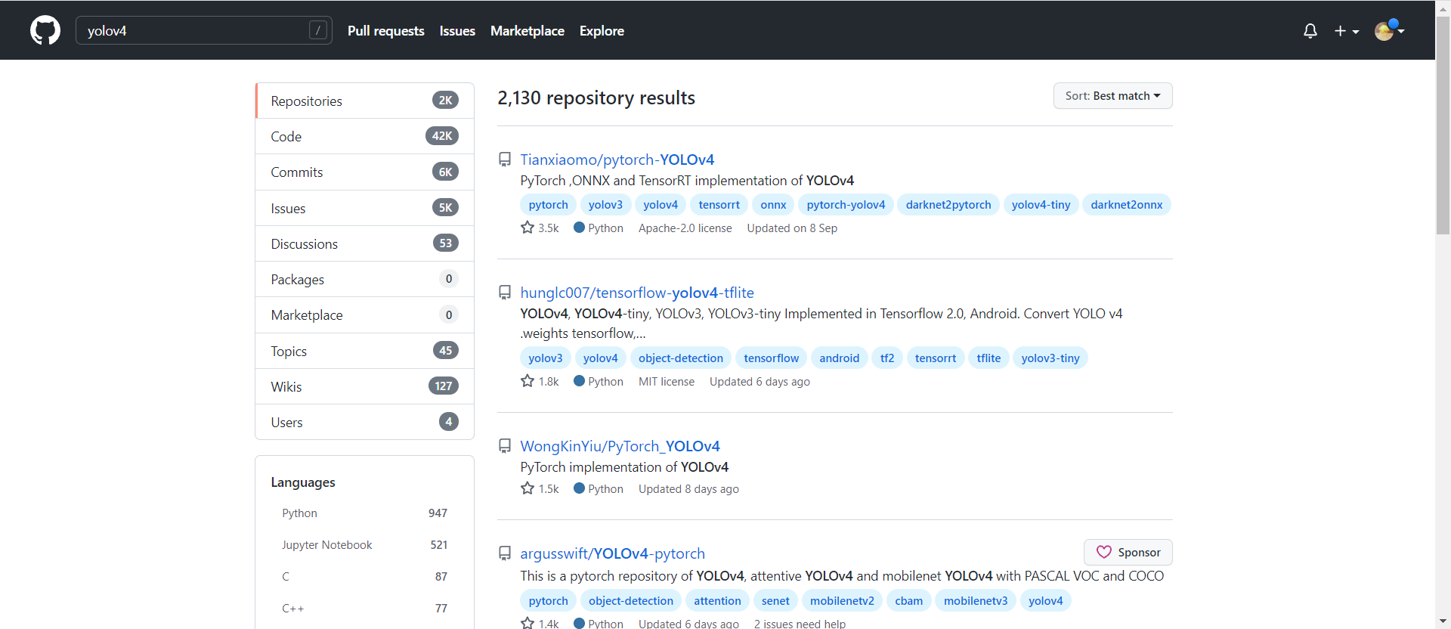Click the android topic tag
The image size is (1451, 629).
click(840, 358)
